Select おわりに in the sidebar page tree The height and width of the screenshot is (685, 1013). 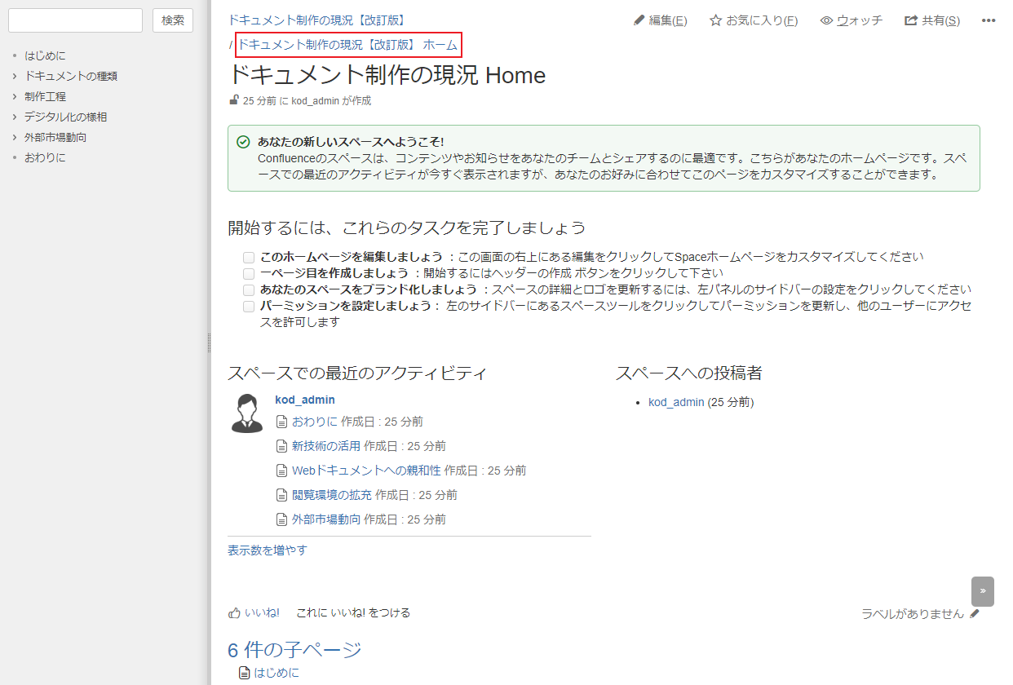[45, 157]
